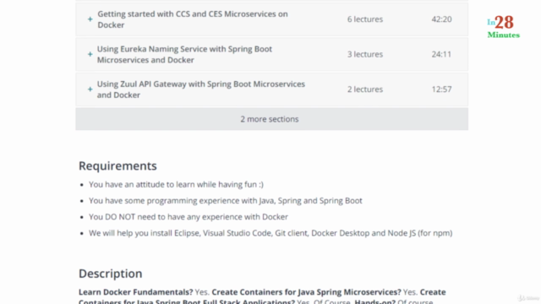Click the 42:20 duration

(x=441, y=19)
